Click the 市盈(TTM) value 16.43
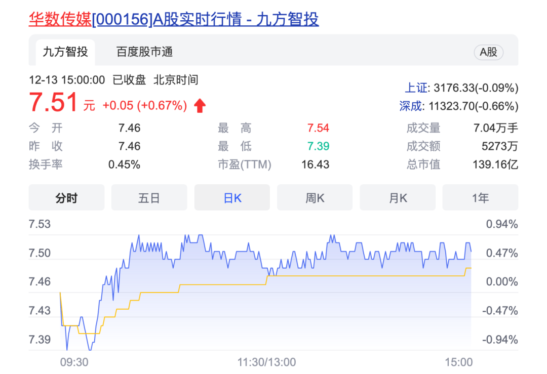Screen dimensions: 547x374 [316, 164]
